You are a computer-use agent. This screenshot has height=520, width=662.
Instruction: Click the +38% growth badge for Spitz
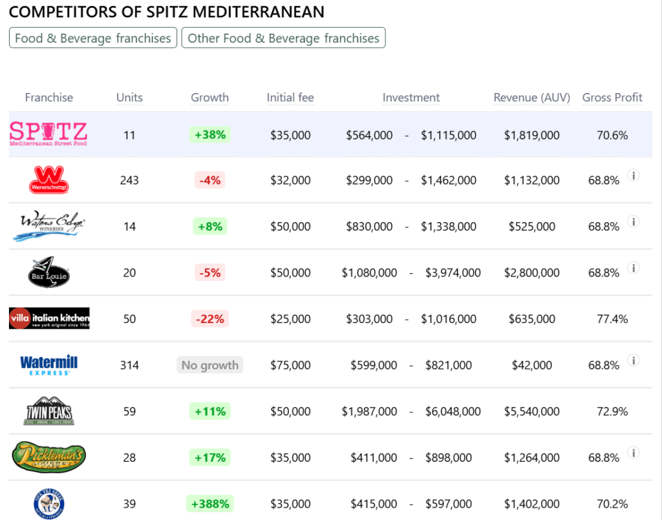pyautogui.click(x=210, y=134)
